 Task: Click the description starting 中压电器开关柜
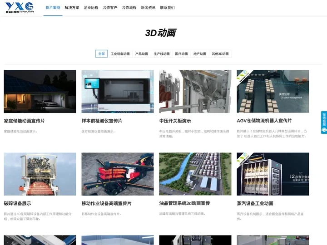tap(194, 134)
